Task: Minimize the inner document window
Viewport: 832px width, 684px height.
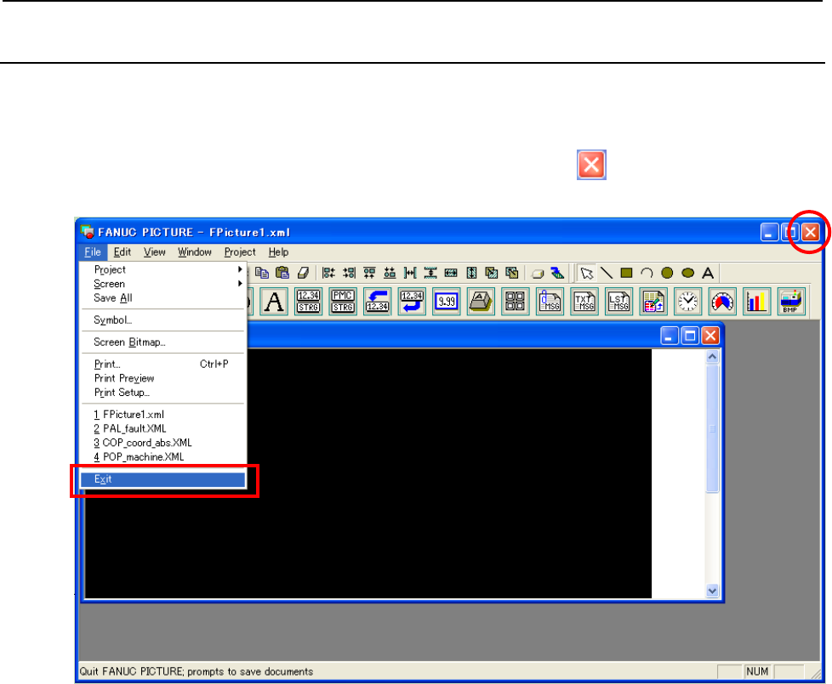Action: 670,336
